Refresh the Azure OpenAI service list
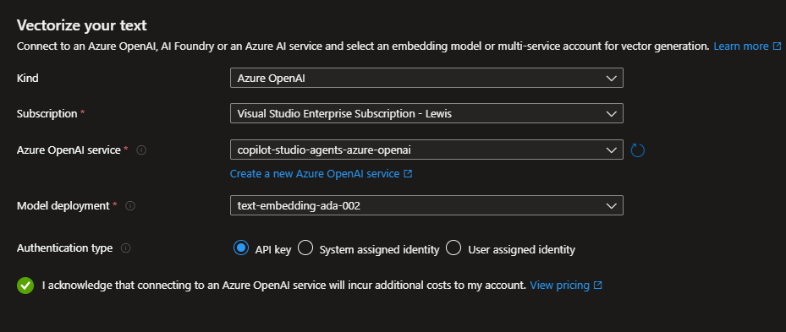786x332 pixels. coord(637,150)
